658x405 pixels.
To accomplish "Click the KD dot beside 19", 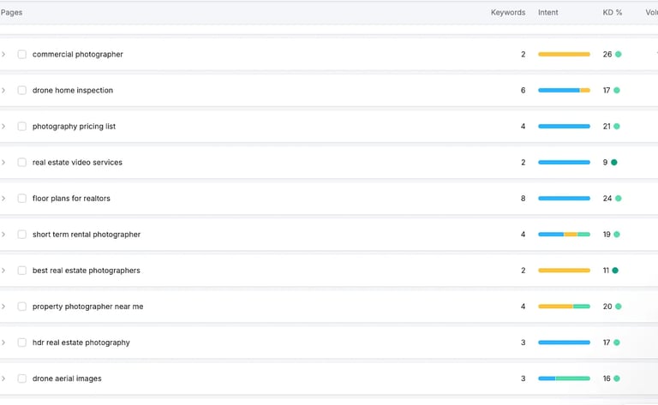I will pos(617,235).
